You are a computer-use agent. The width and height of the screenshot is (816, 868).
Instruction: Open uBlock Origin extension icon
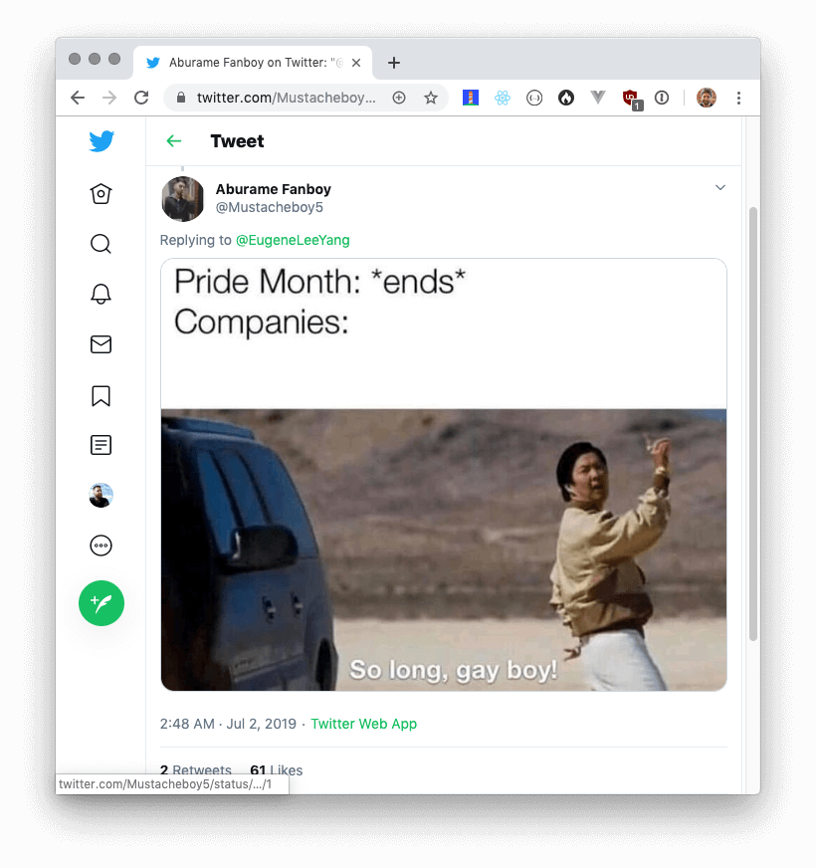point(632,100)
